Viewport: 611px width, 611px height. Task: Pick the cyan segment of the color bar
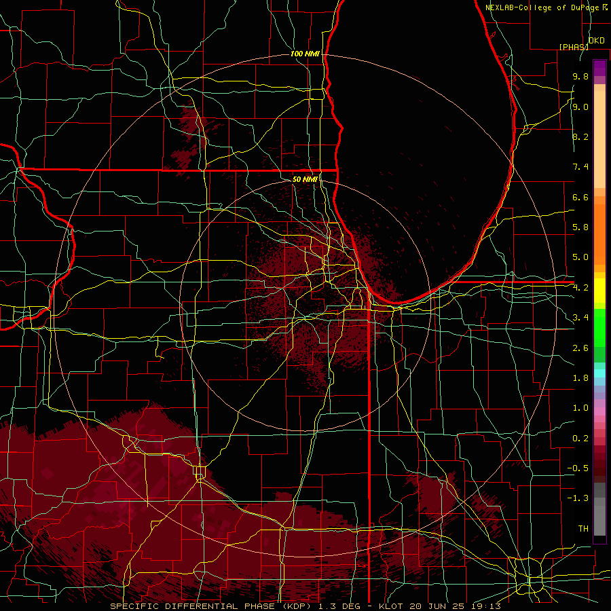[x=599, y=373]
